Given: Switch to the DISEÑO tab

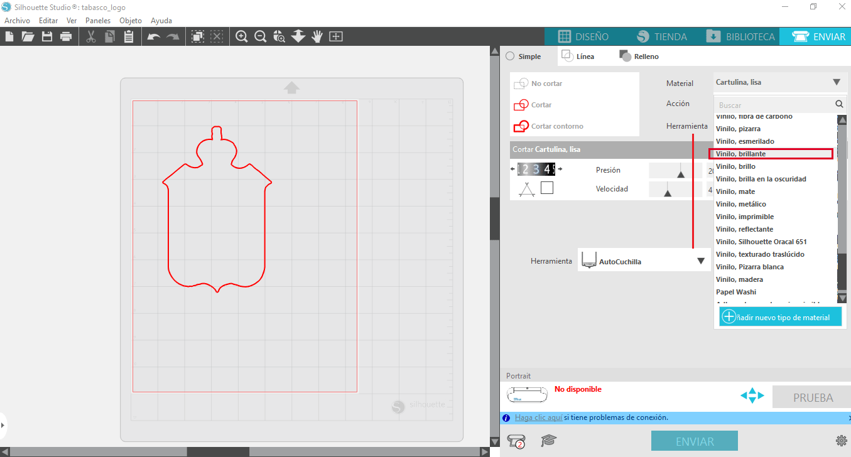Looking at the screenshot, I should tap(583, 36).
